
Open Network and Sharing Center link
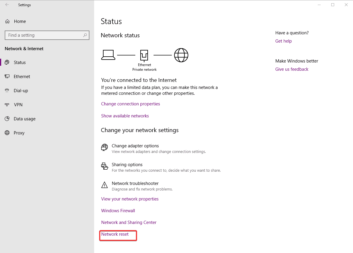[129, 222]
